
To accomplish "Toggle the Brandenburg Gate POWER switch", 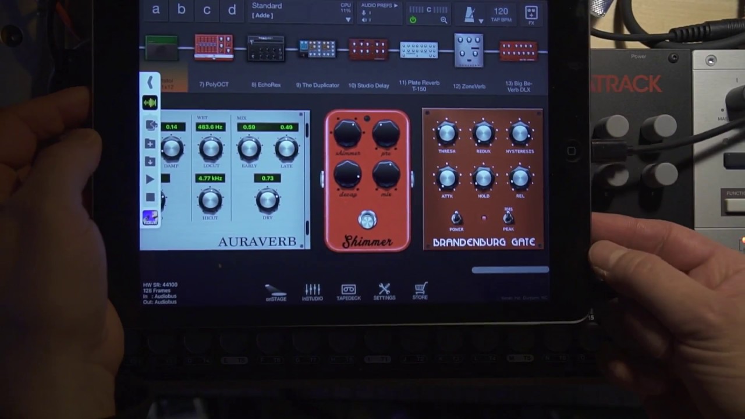I will coord(457,218).
